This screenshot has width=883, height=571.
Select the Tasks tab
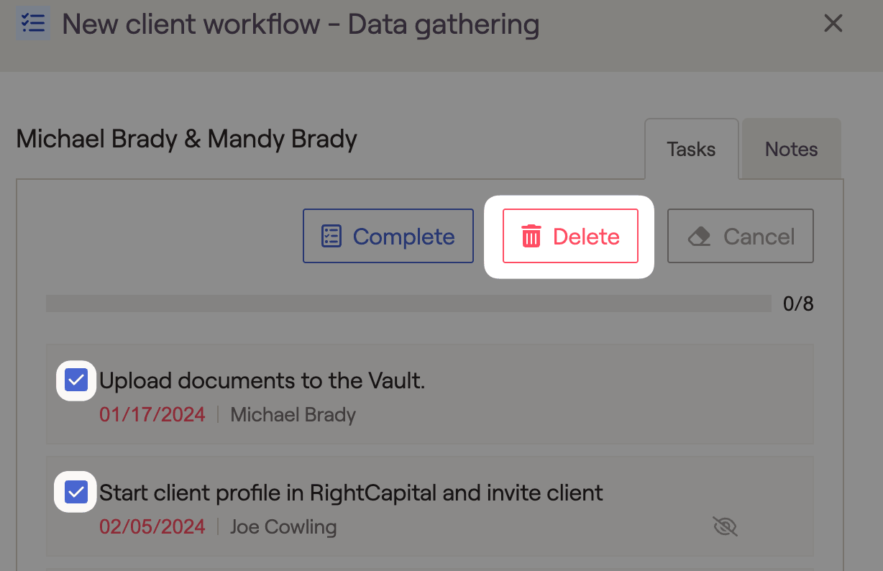coord(691,149)
